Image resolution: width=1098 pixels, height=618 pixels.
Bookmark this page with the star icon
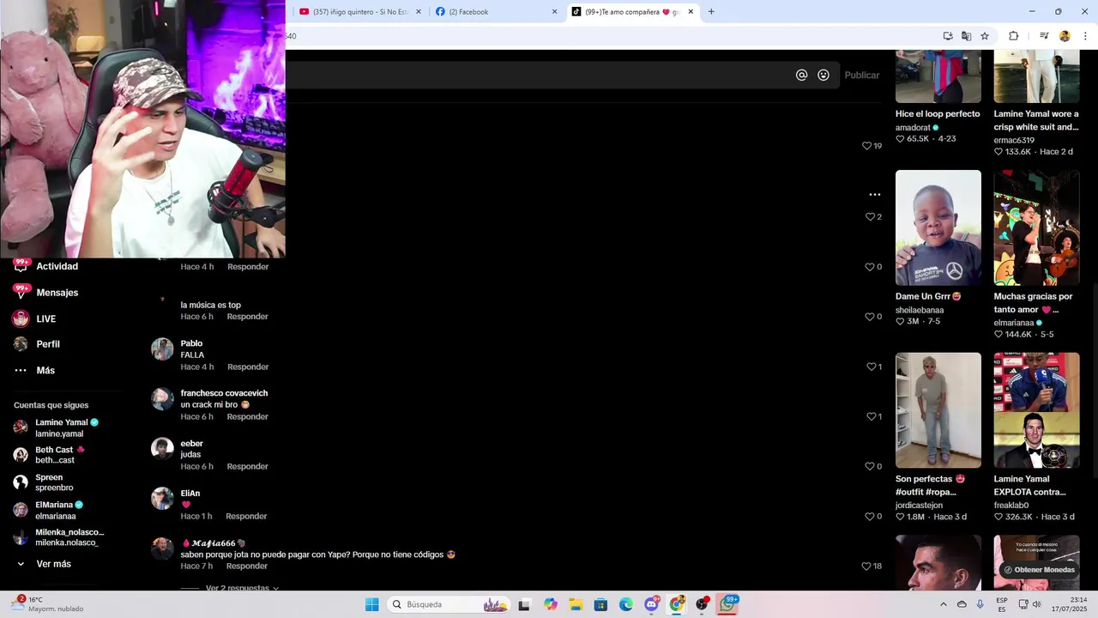985,36
